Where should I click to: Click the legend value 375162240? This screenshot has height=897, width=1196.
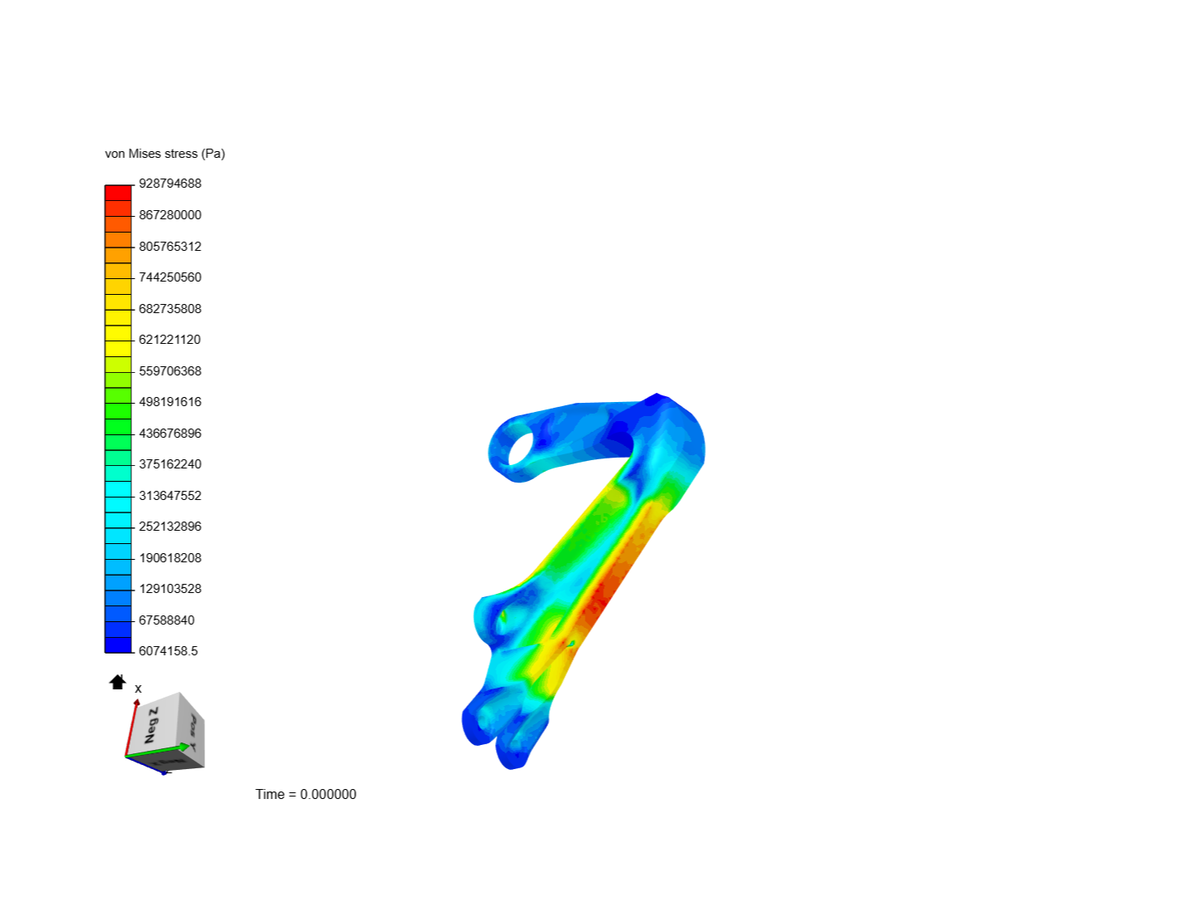tap(170, 464)
